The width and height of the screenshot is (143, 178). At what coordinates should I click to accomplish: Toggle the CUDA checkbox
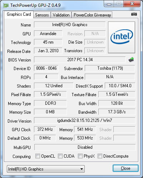tap(60, 156)
